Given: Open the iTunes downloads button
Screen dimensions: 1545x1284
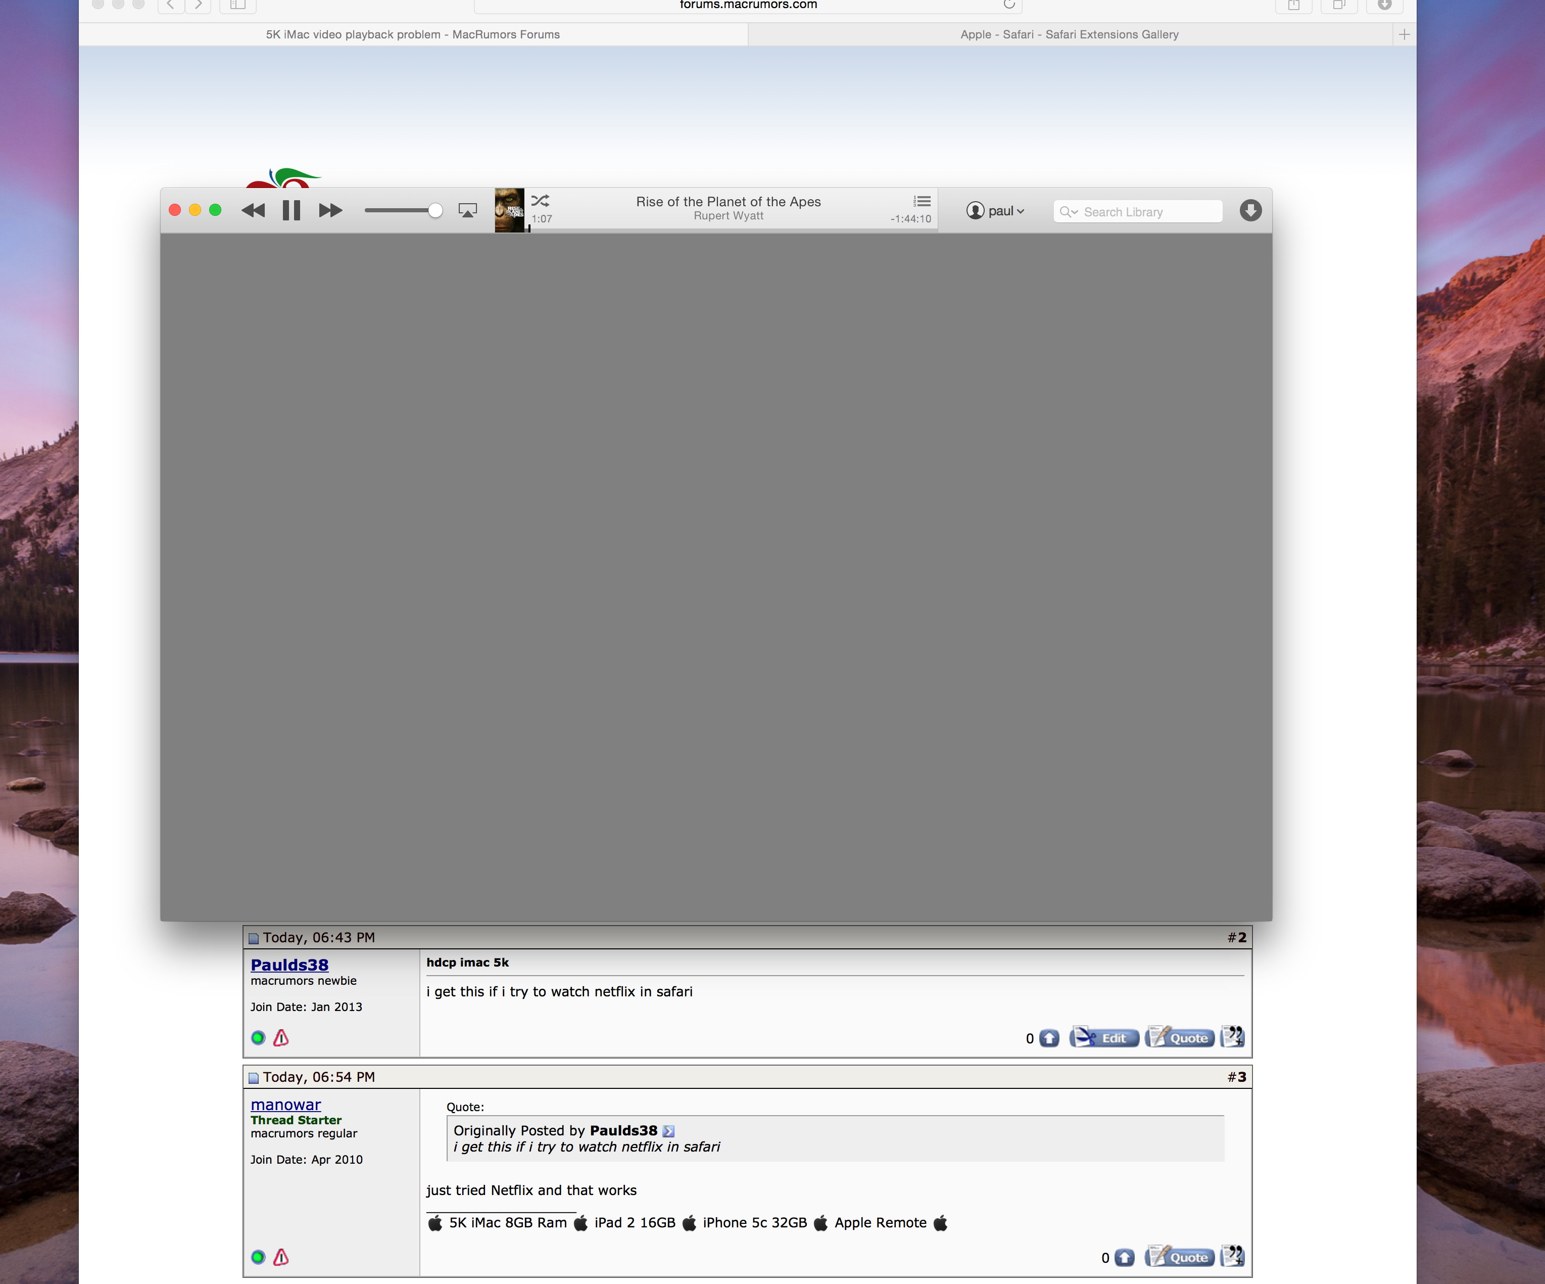Looking at the screenshot, I should click(x=1250, y=211).
